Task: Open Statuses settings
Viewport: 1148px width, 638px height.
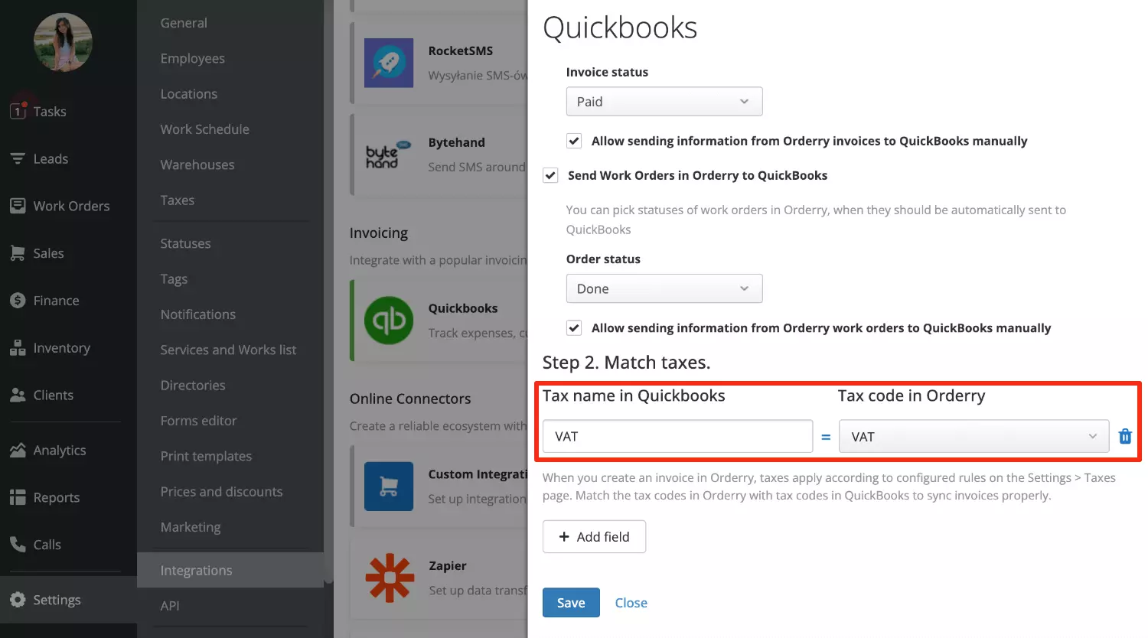Action: pyautogui.click(x=185, y=243)
